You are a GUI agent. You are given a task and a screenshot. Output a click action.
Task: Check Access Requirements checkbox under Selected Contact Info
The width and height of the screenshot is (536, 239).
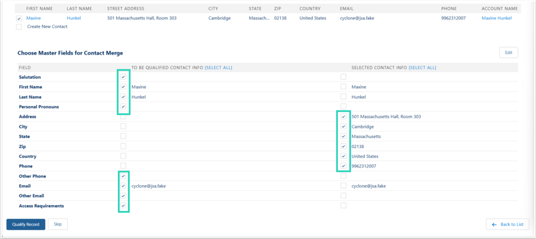click(343, 206)
